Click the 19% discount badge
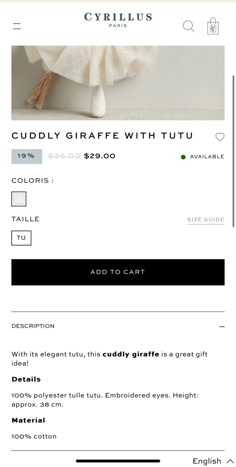Screen dimensions: 236x467 click(27, 156)
